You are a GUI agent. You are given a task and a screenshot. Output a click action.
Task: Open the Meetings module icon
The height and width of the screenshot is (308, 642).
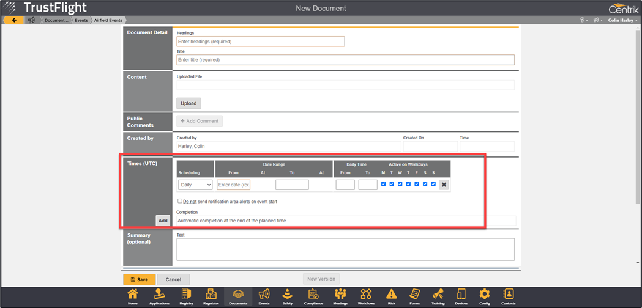pyautogui.click(x=340, y=296)
